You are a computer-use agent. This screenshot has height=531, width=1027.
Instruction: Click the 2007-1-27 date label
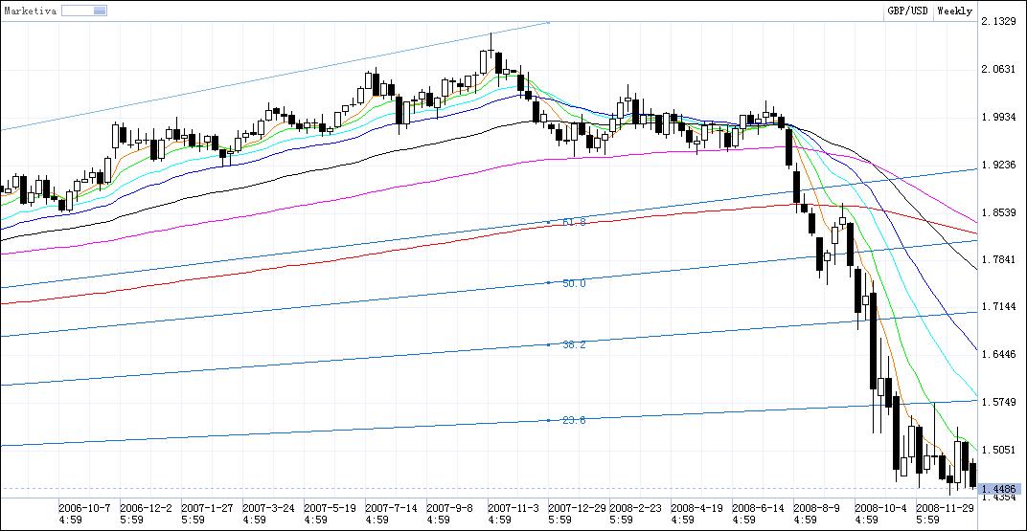(207, 507)
